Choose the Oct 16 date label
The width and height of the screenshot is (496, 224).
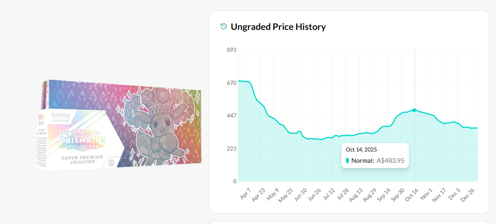[412, 195]
